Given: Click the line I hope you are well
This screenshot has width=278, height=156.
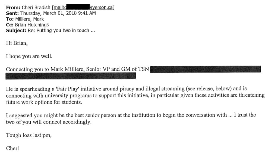Looking at the screenshot, I should tap(29, 56).
